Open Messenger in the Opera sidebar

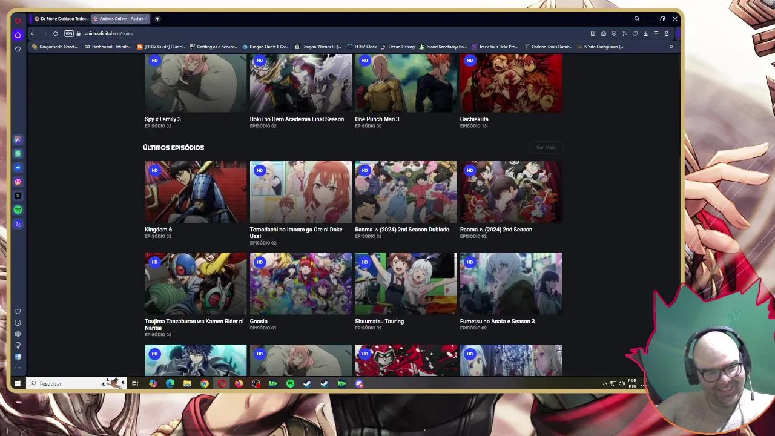point(18,168)
